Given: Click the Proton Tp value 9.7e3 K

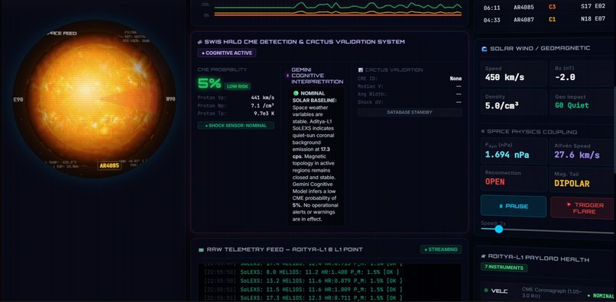Looking at the screenshot, I should coord(264,114).
